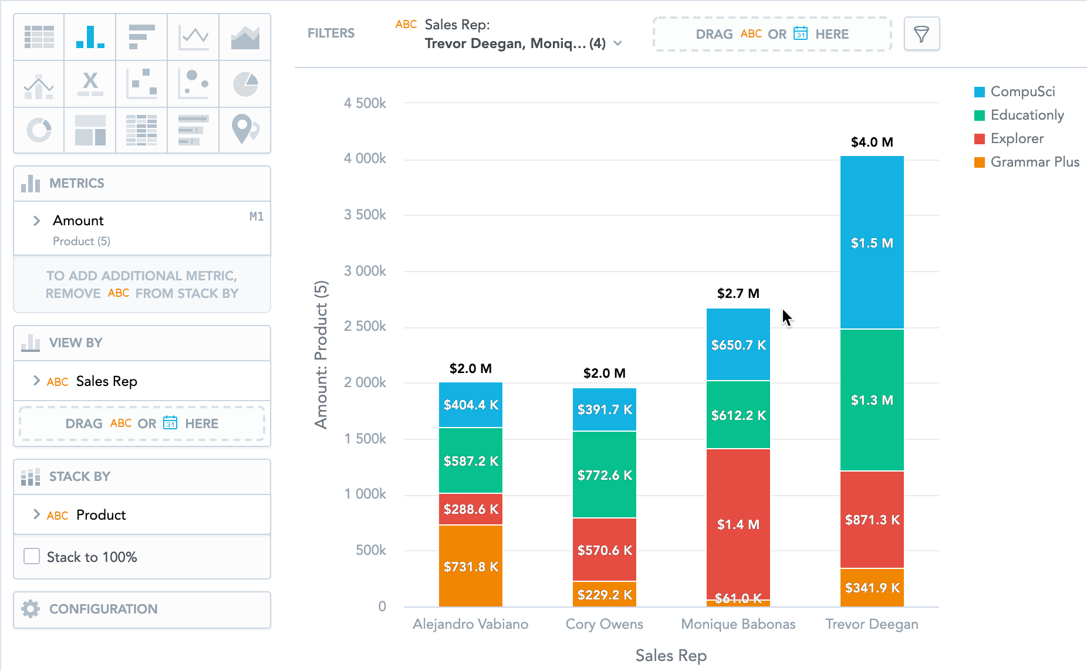Enable the Stack to 100% checkbox
This screenshot has width=1087, height=671.
(x=32, y=557)
